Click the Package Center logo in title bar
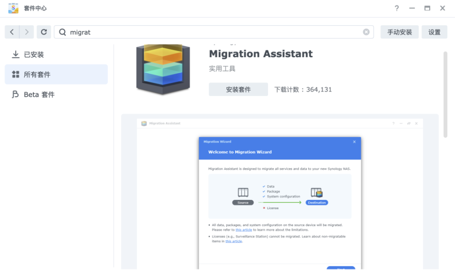 pos(13,8)
